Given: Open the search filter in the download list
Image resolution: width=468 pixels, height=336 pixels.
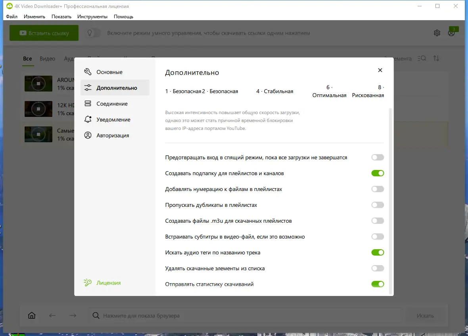Looking at the screenshot, I should [x=421, y=58].
